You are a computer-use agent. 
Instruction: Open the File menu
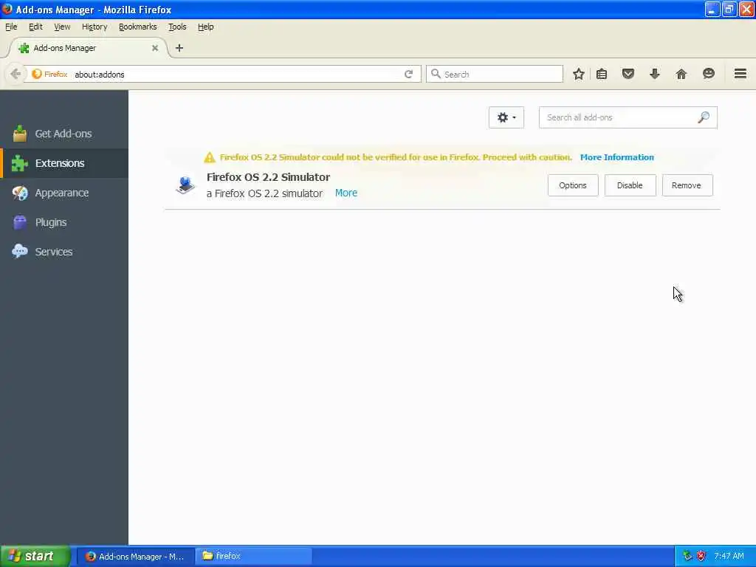tap(11, 27)
